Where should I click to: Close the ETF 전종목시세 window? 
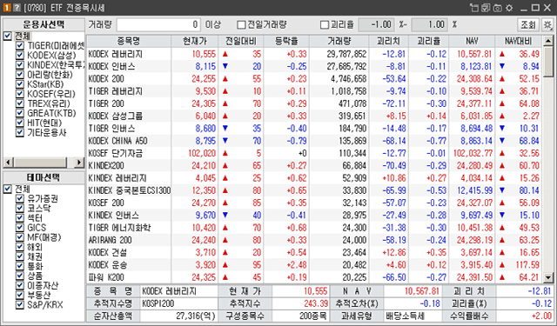tap(547, 8)
